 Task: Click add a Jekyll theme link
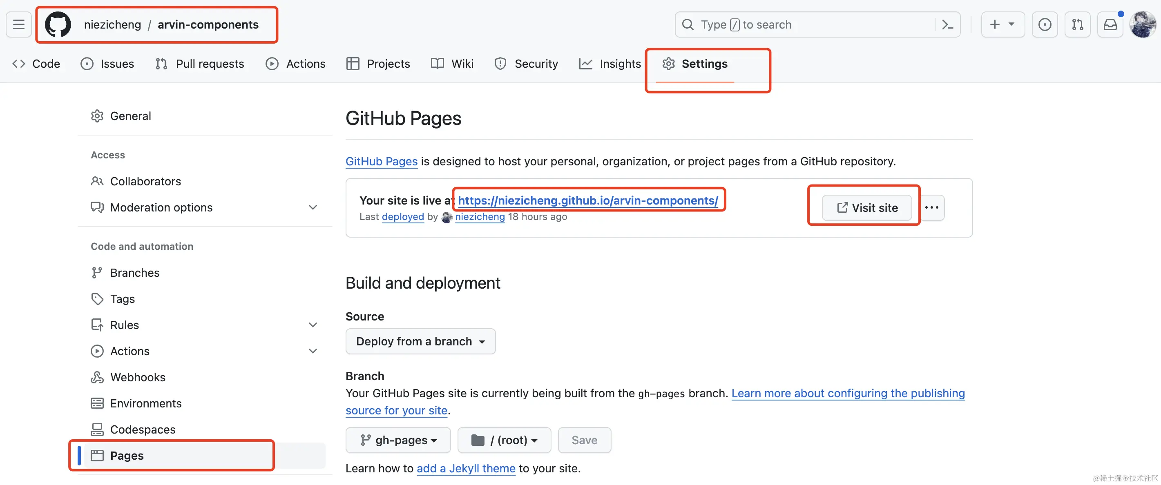point(466,469)
